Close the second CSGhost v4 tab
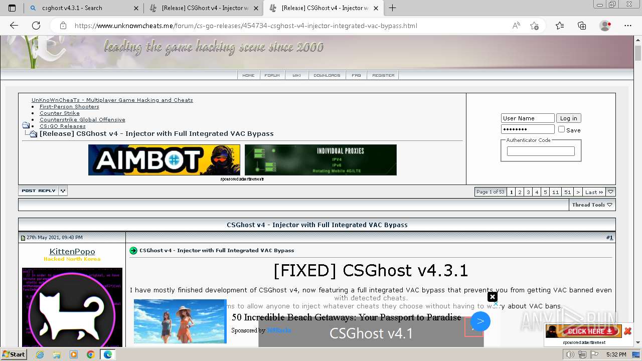 [376, 8]
